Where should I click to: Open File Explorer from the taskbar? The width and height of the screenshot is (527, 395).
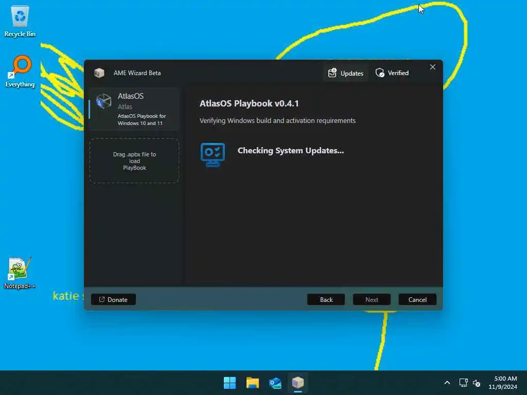[x=252, y=383]
